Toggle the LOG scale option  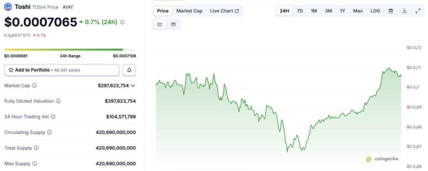pos(375,11)
